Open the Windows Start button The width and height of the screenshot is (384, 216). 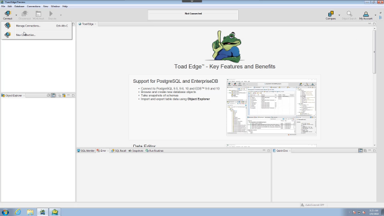(x=5, y=212)
